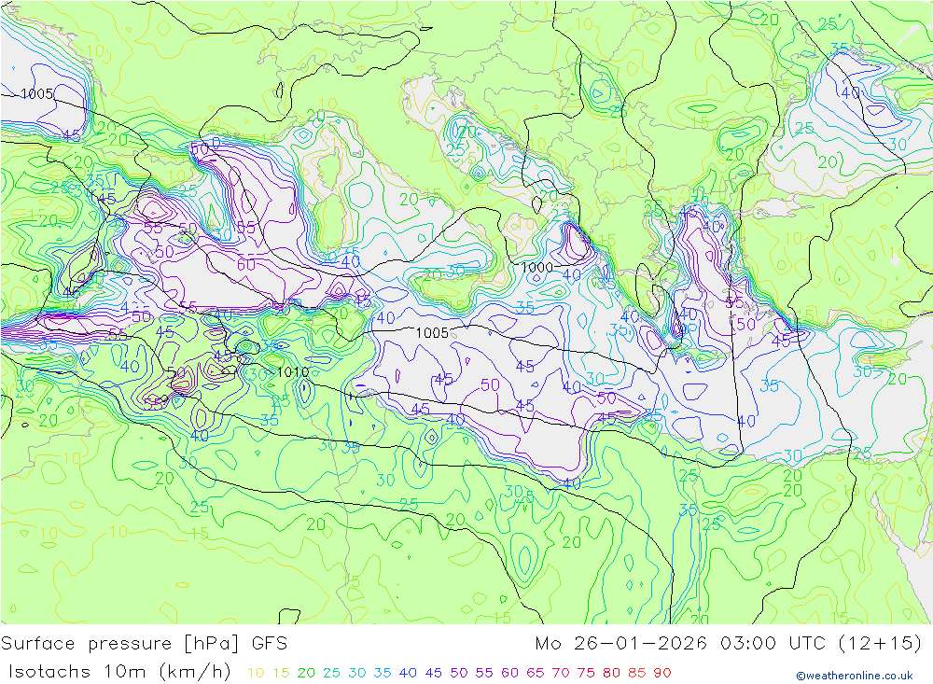Pick the 35 value in the legend row

(x=383, y=673)
